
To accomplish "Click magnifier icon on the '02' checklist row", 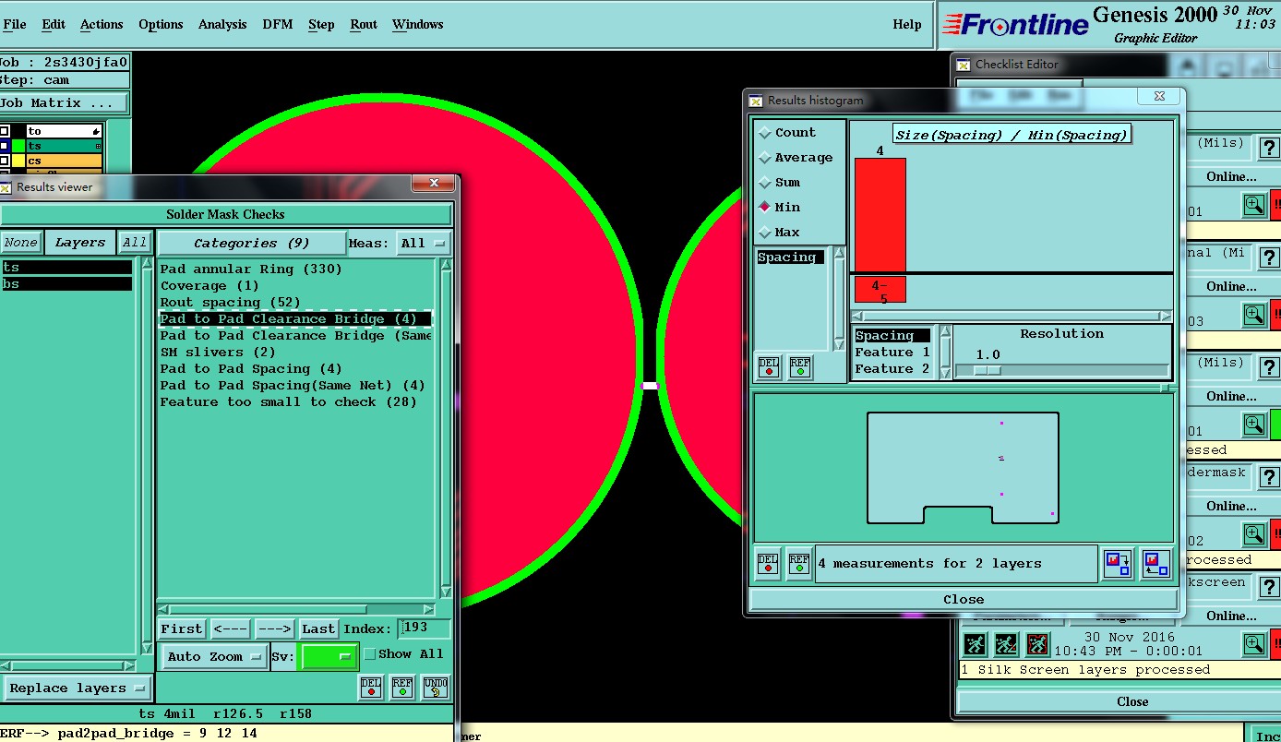I will pyautogui.click(x=1254, y=534).
